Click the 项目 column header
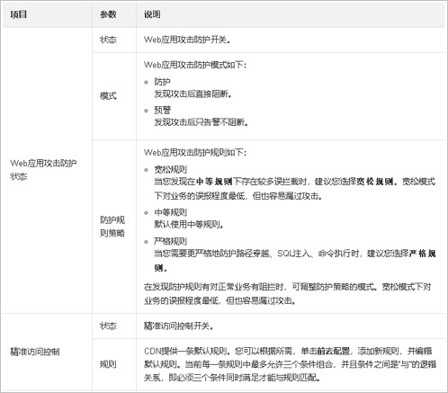This screenshot has height=393, width=448. coord(19,14)
